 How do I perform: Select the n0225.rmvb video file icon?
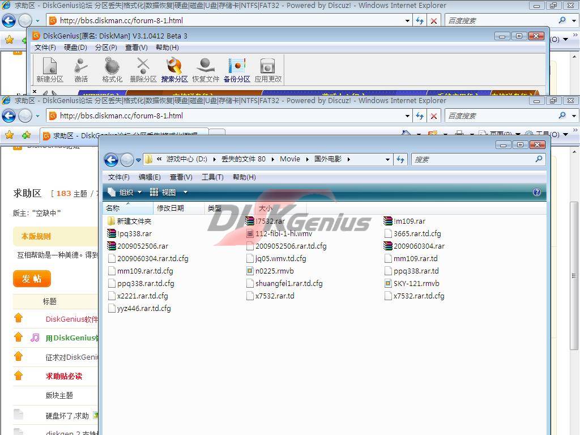250,271
